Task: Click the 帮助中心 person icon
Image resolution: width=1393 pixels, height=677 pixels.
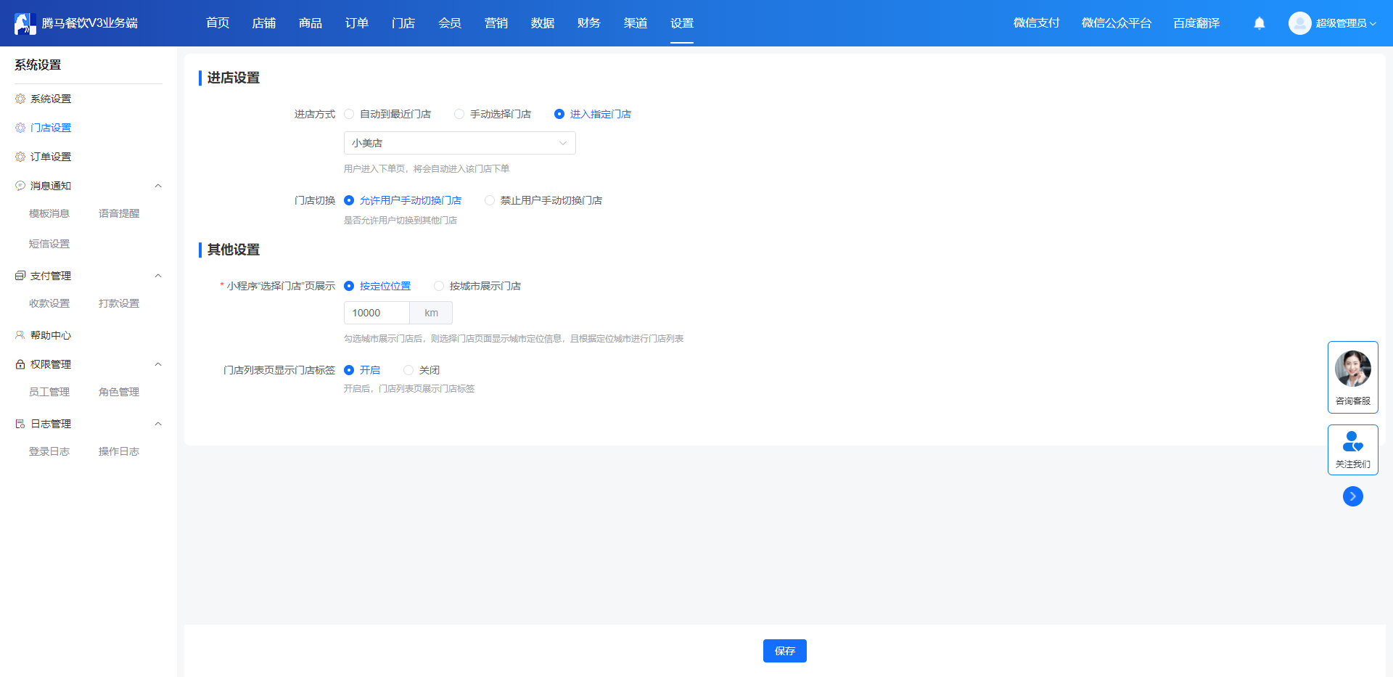Action: click(x=20, y=335)
